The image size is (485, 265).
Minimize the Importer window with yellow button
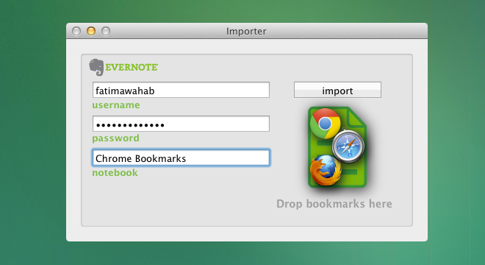(91, 31)
